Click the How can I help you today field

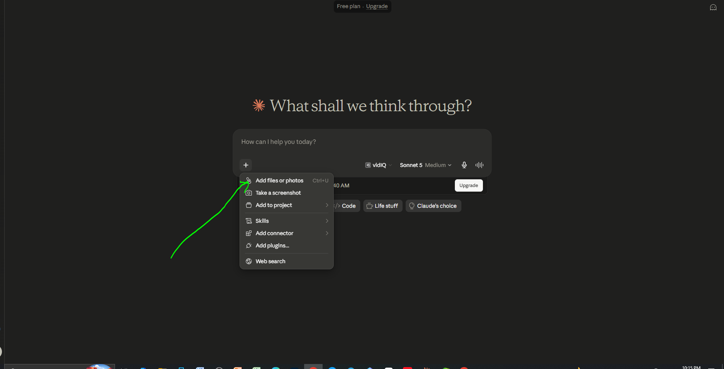[362, 142]
